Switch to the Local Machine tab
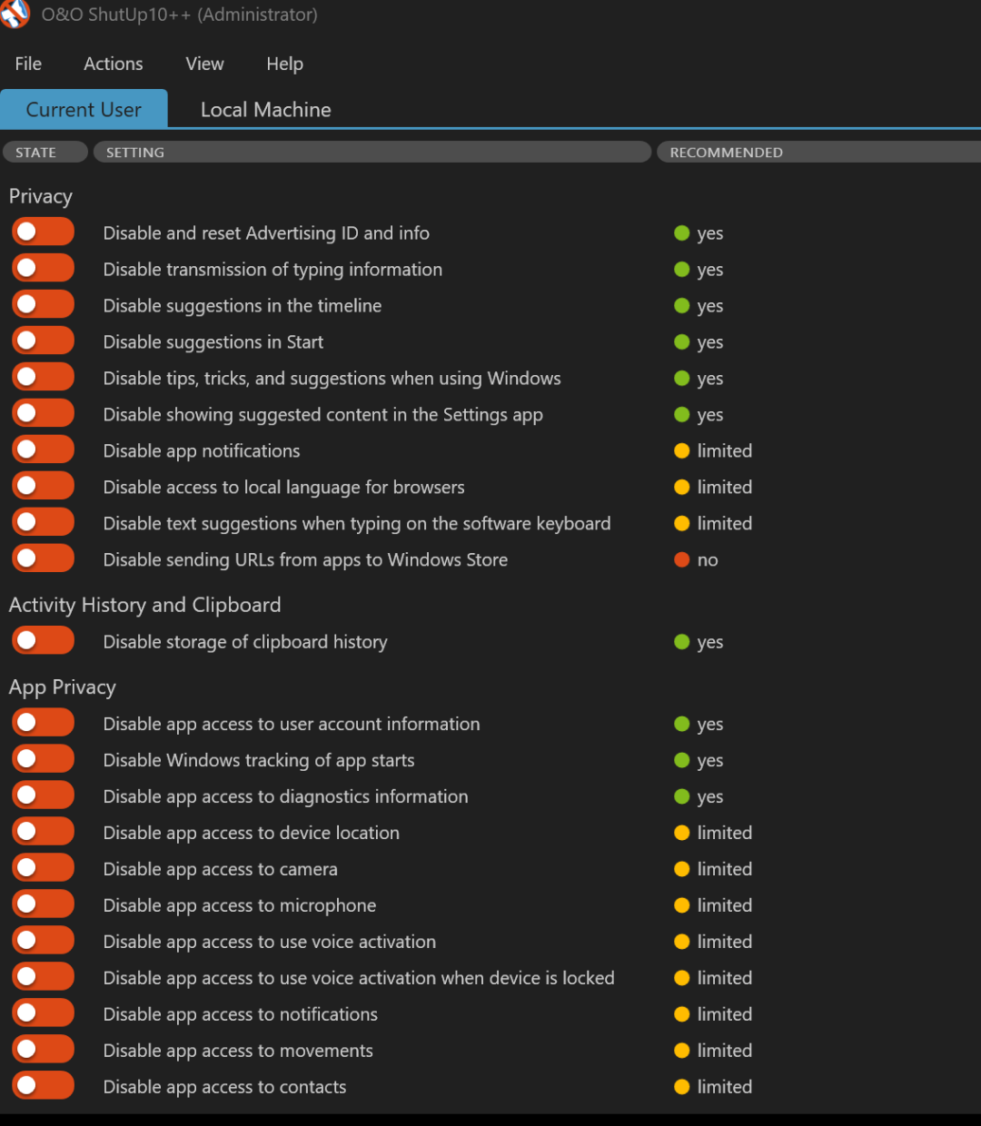Screen dimensions: 981x1126 pos(265,109)
